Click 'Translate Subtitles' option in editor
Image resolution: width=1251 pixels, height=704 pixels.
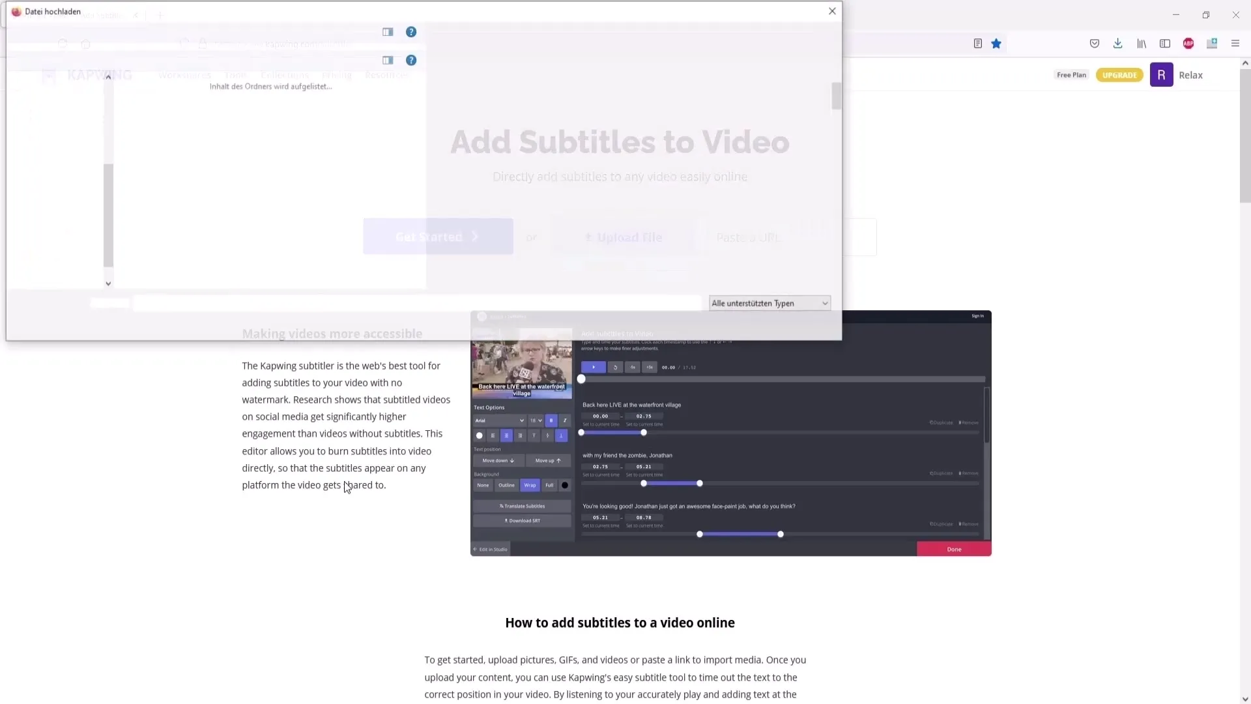(523, 505)
